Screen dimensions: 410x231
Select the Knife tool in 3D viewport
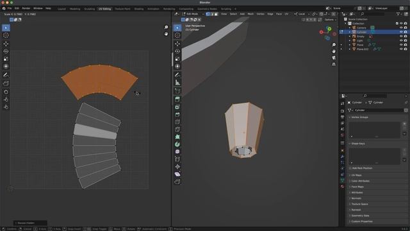[177, 130]
